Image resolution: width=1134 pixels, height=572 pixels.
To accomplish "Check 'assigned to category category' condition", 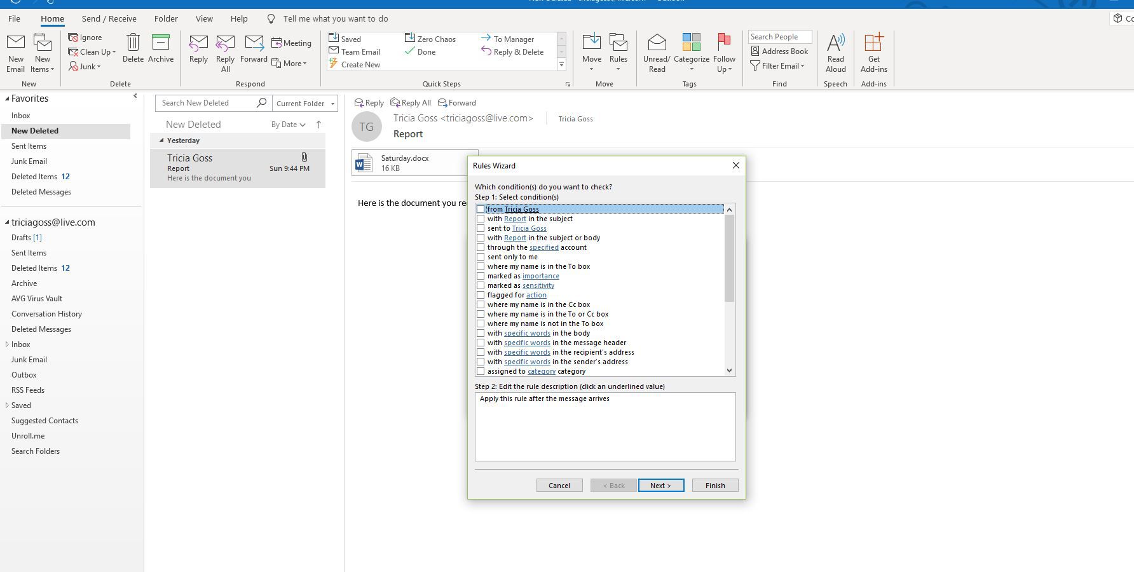I will 481,371.
